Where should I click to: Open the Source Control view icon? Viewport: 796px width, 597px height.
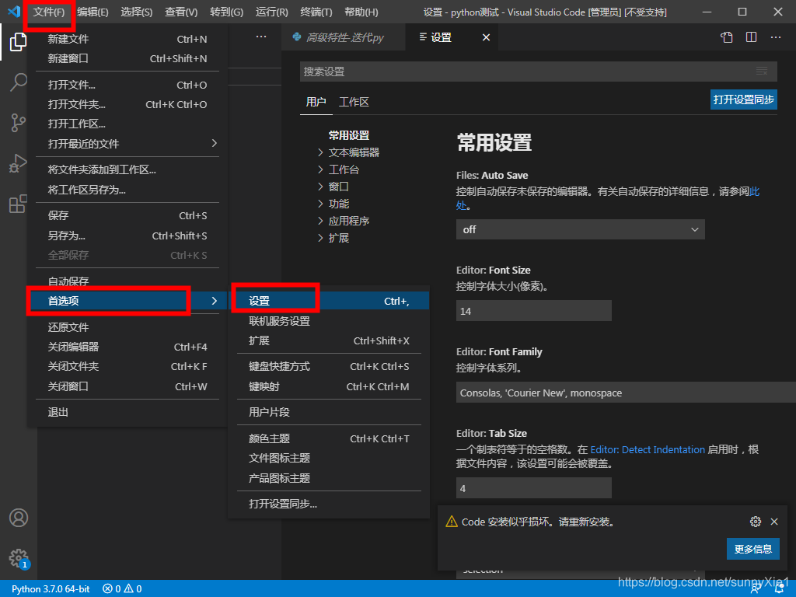tap(19, 123)
